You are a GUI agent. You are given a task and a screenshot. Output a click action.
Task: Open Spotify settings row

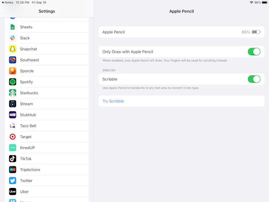coord(47,82)
